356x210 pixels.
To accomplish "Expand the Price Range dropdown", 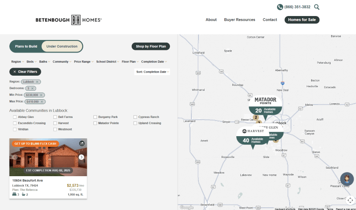I will click(x=84, y=62).
